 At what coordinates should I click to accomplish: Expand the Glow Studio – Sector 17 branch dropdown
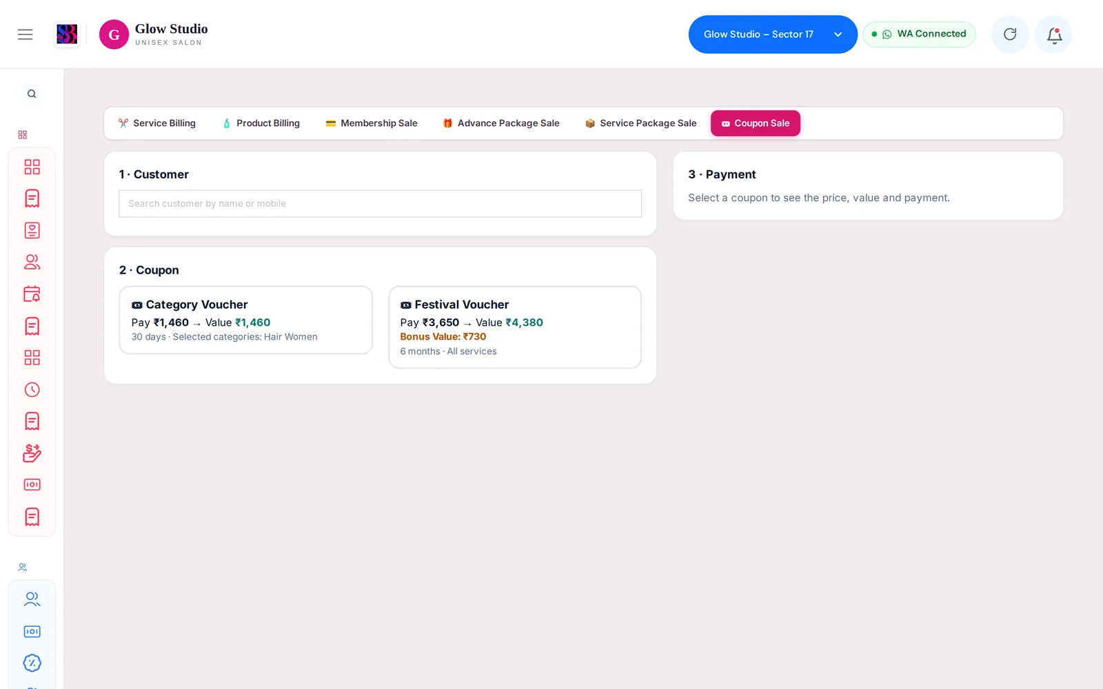click(x=773, y=34)
